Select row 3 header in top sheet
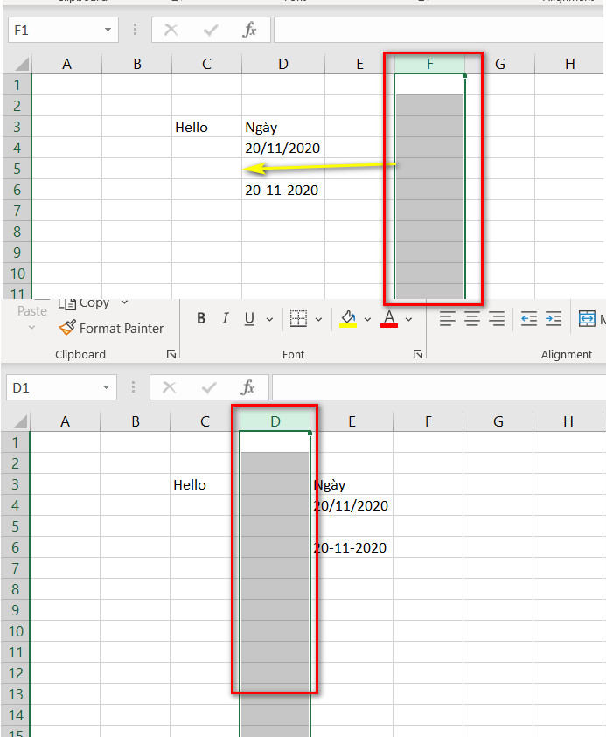This screenshot has width=606, height=737. tap(17, 127)
